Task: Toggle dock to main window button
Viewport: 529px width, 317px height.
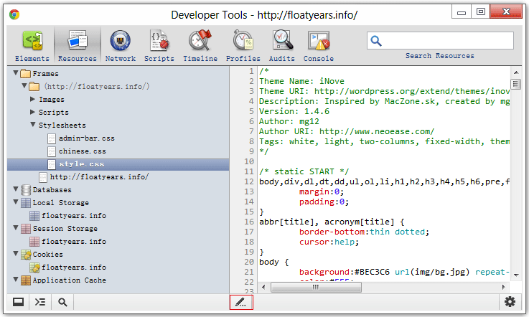Action: 18,302
